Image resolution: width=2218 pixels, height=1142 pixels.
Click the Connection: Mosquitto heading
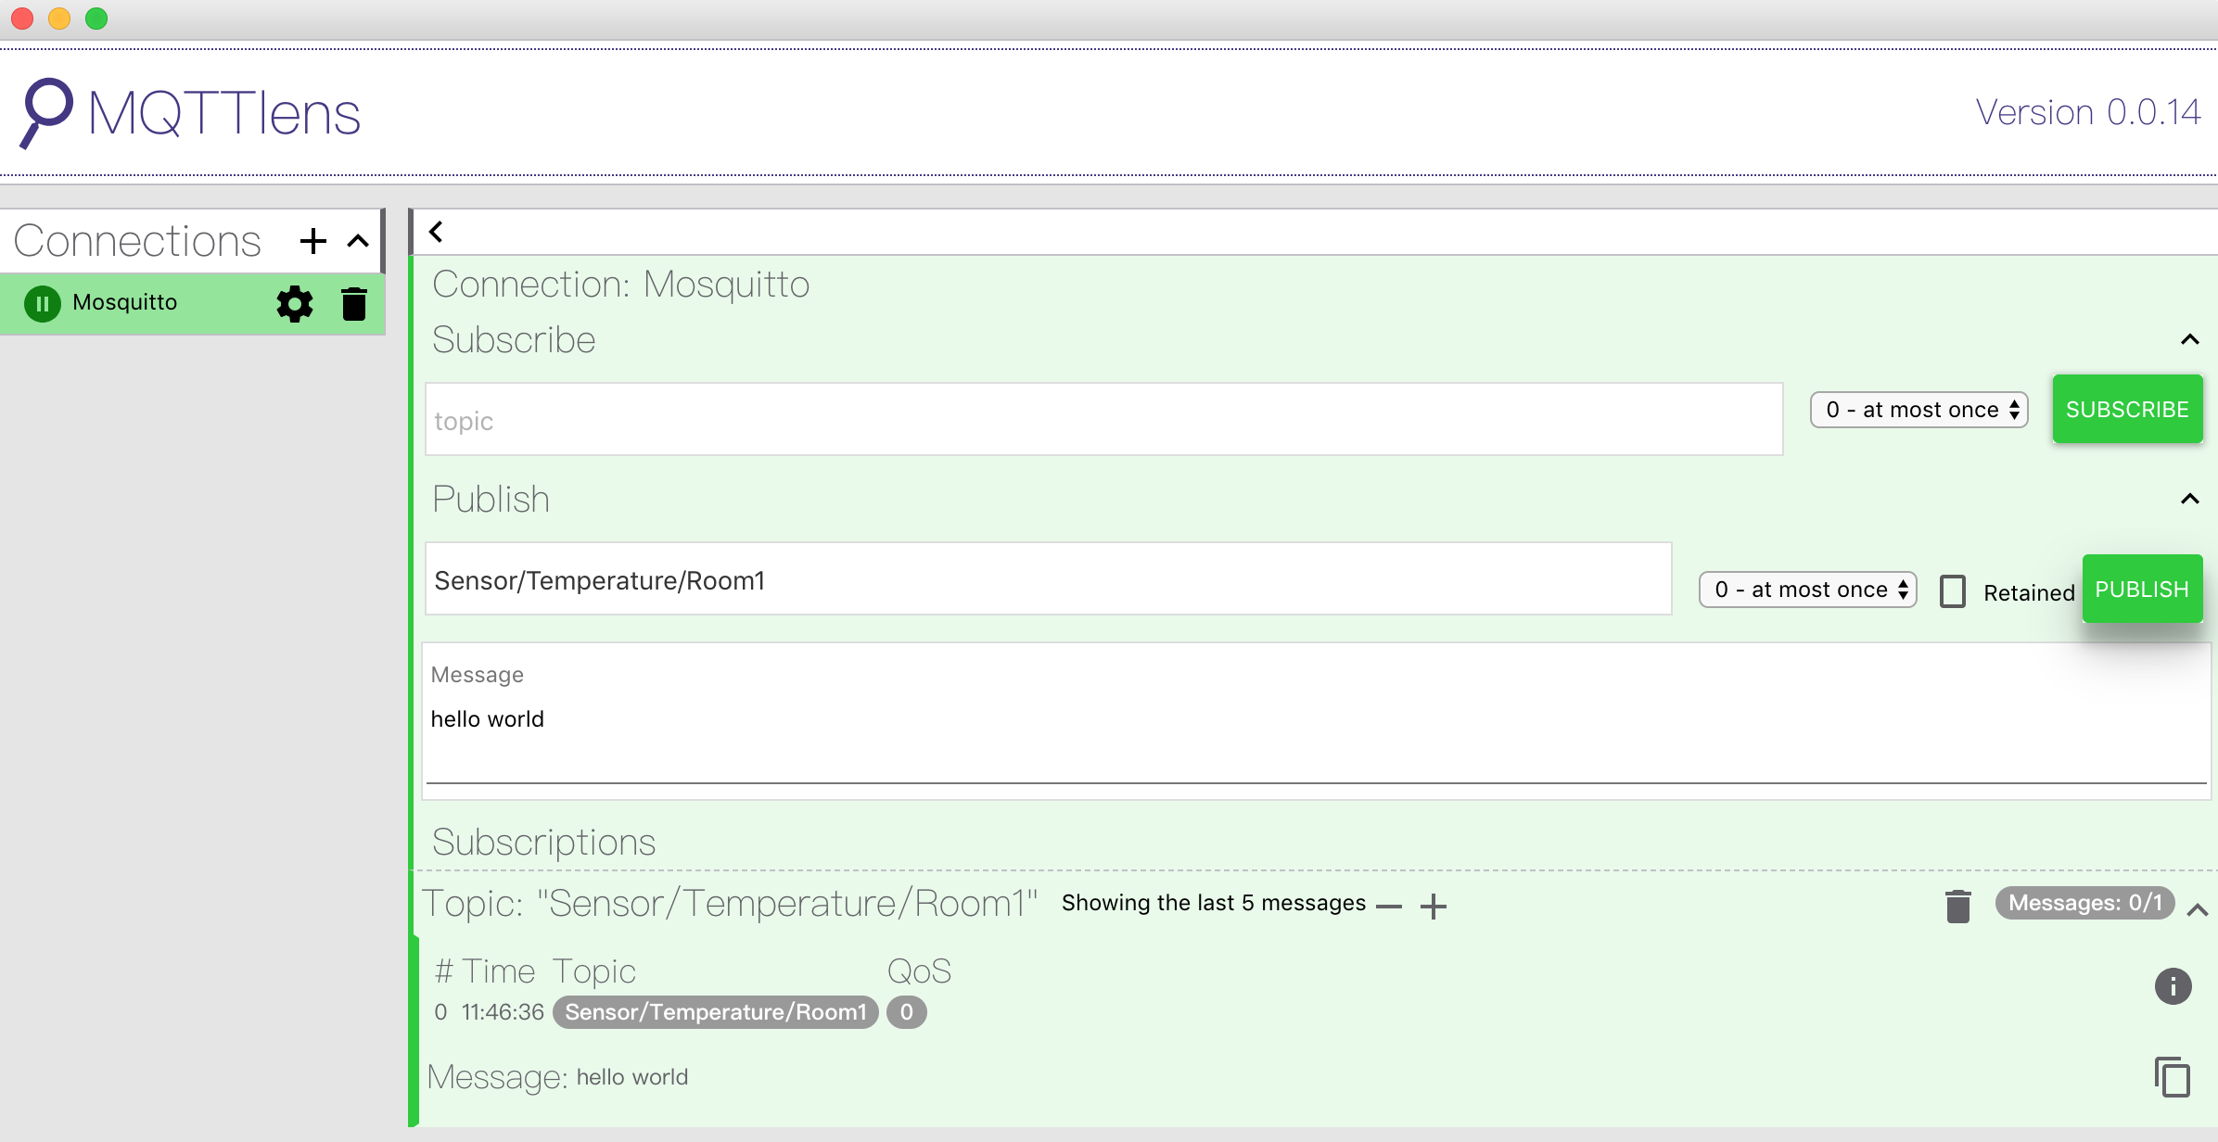(x=621, y=284)
